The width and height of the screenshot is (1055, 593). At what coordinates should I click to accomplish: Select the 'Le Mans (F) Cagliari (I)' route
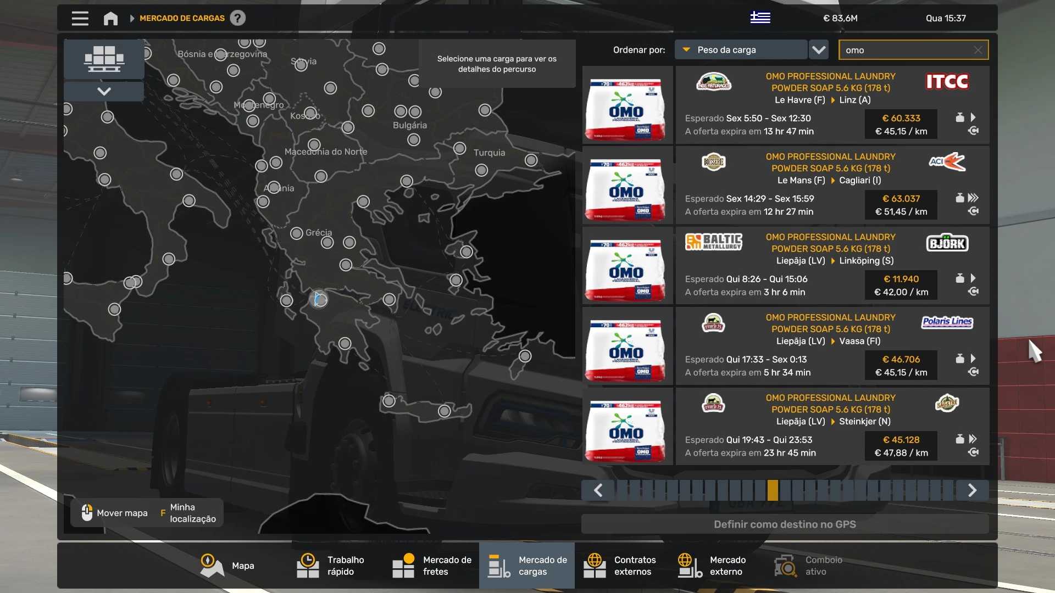pyautogui.click(x=829, y=180)
